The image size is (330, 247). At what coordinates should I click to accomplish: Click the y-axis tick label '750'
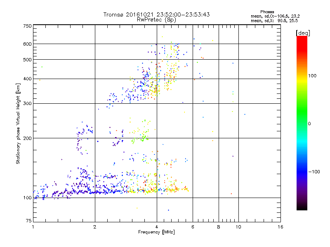point(27,26)
